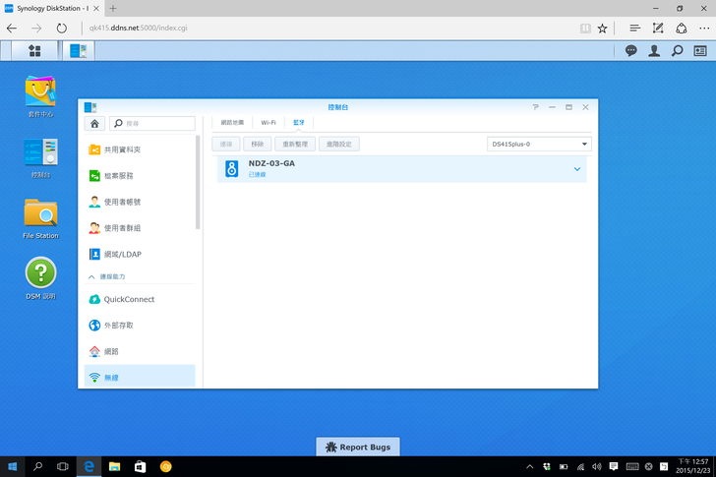Switch to the 網路地圖 tab
The height and width of the screenshot is (477, 716).
tap(232, 123)
